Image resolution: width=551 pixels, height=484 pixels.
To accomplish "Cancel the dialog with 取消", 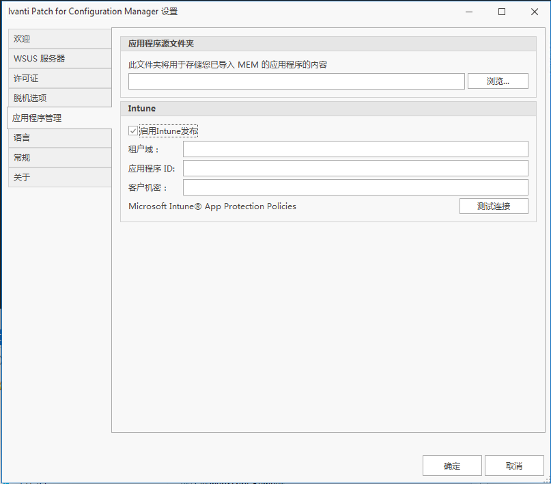I will 514,466.
